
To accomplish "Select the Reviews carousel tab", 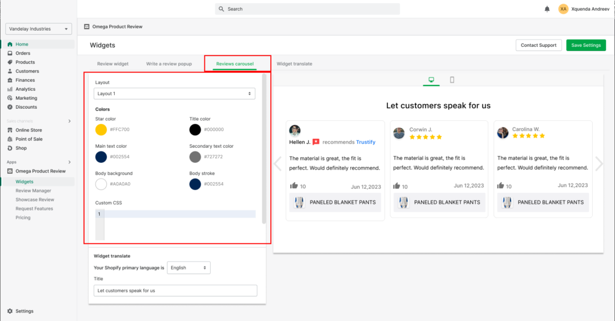I will click(x=235, y=64).
